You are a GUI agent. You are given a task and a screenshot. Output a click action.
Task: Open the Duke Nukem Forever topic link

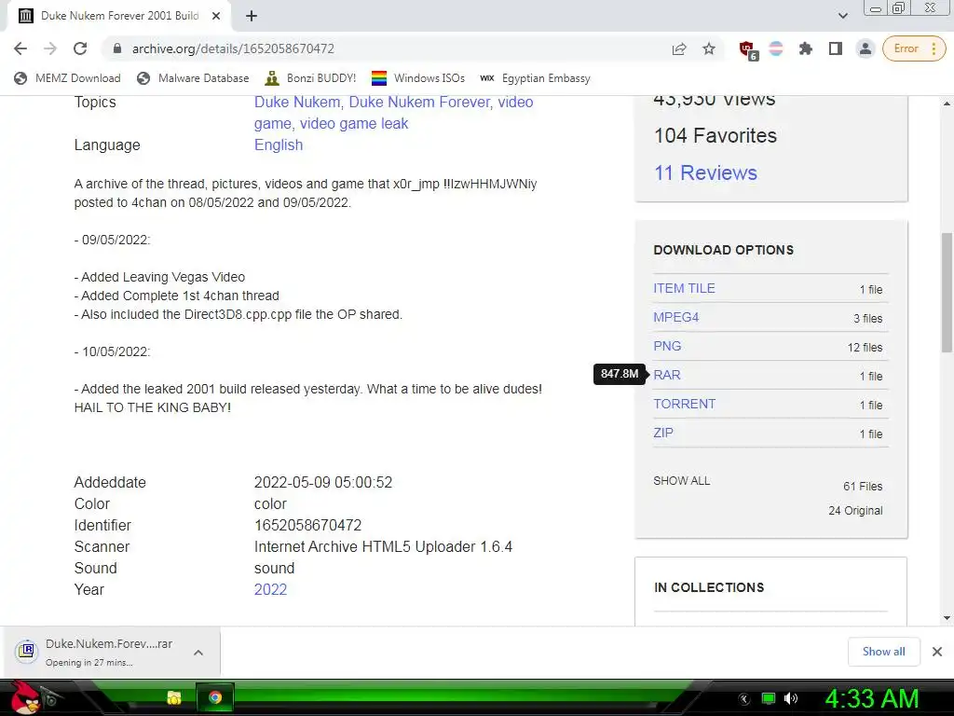click(x=419, y=103)
